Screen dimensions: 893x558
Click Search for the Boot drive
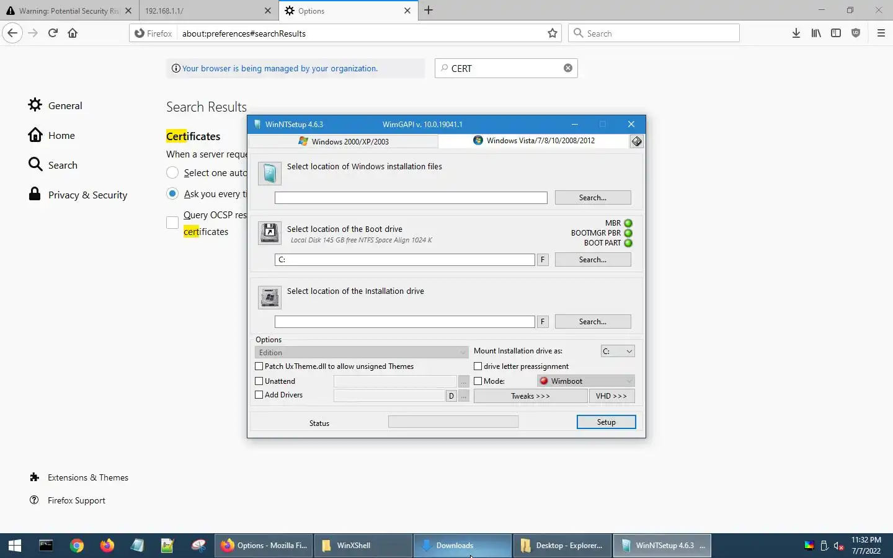coord(593,260)
